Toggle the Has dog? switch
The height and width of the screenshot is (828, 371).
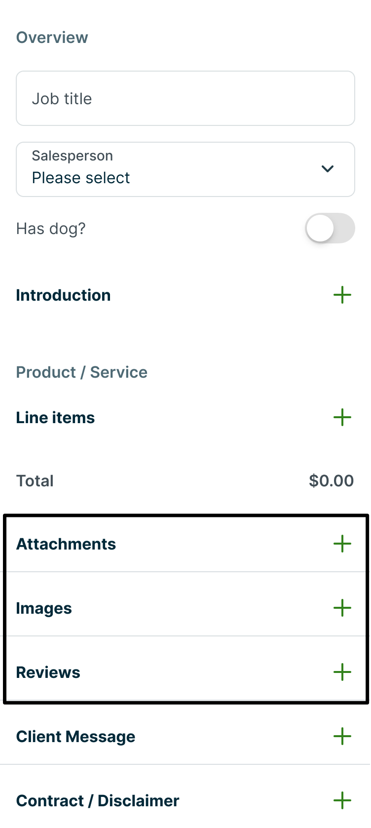330,229
